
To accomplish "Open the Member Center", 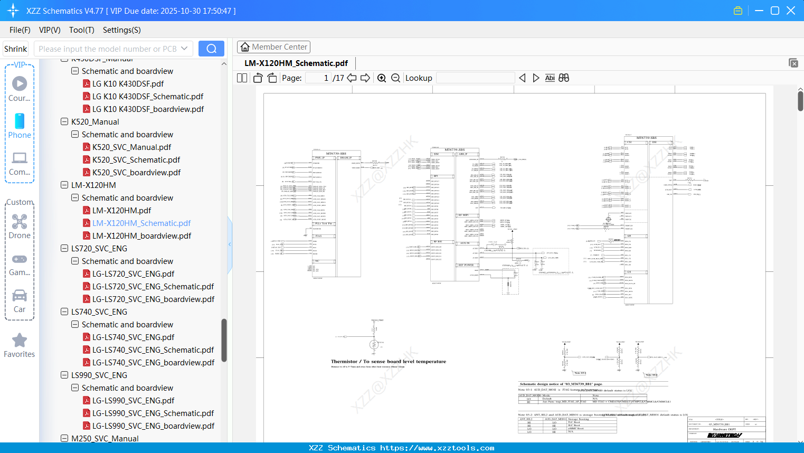I will coord(273,46).
